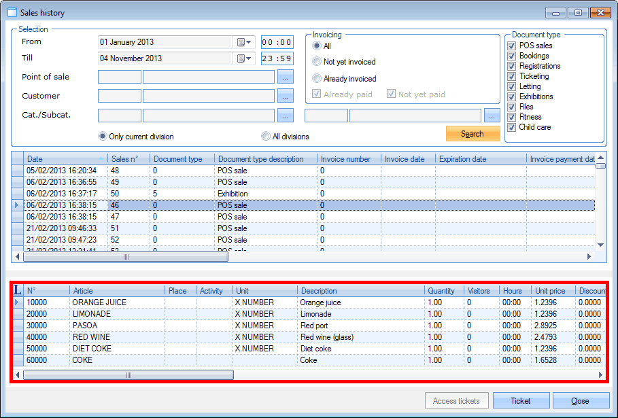
Task: Click the Cat./Subcat. browse ellipsis button
Action: [286, 116]
